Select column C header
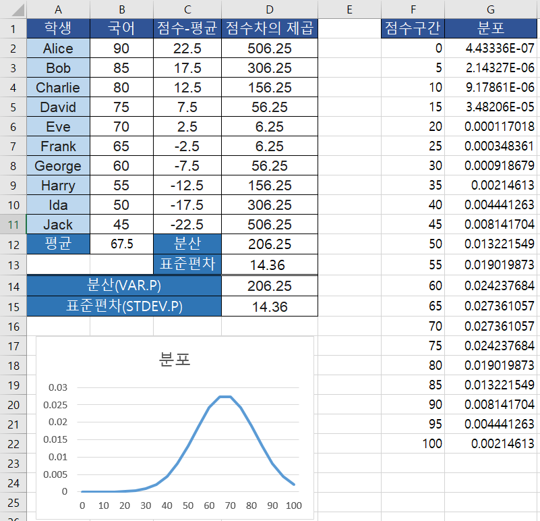The height and width of the screenshot is (521, 540). [x=187, y=9]
